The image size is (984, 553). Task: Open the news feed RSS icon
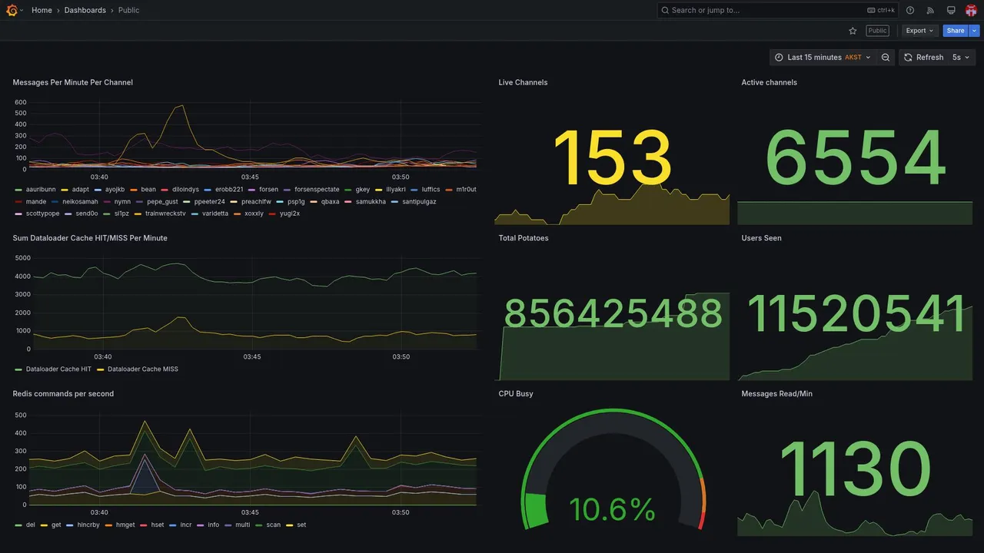[930, 10]
